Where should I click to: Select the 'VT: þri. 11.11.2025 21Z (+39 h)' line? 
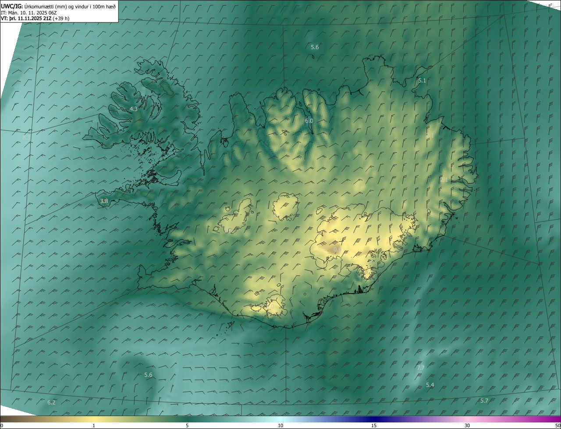35,18
